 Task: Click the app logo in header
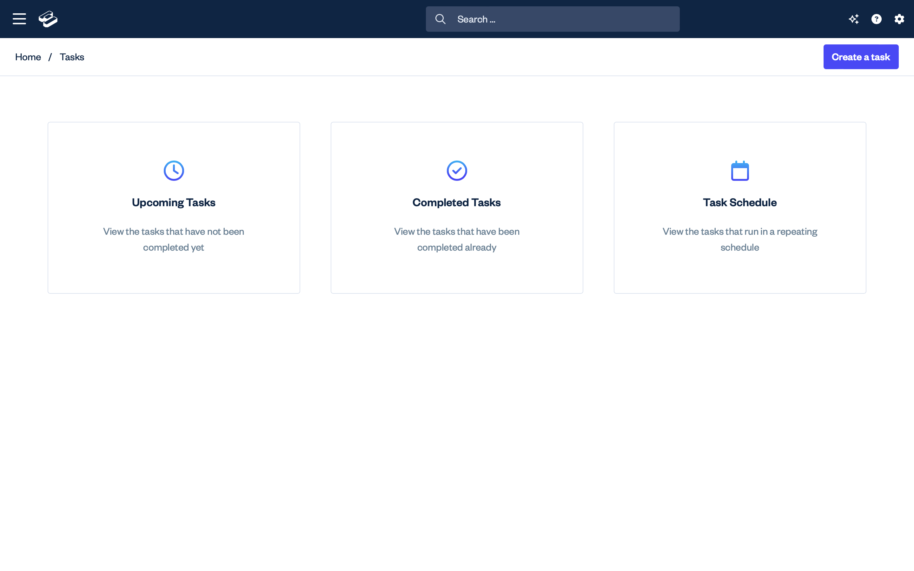coord(48,19)
